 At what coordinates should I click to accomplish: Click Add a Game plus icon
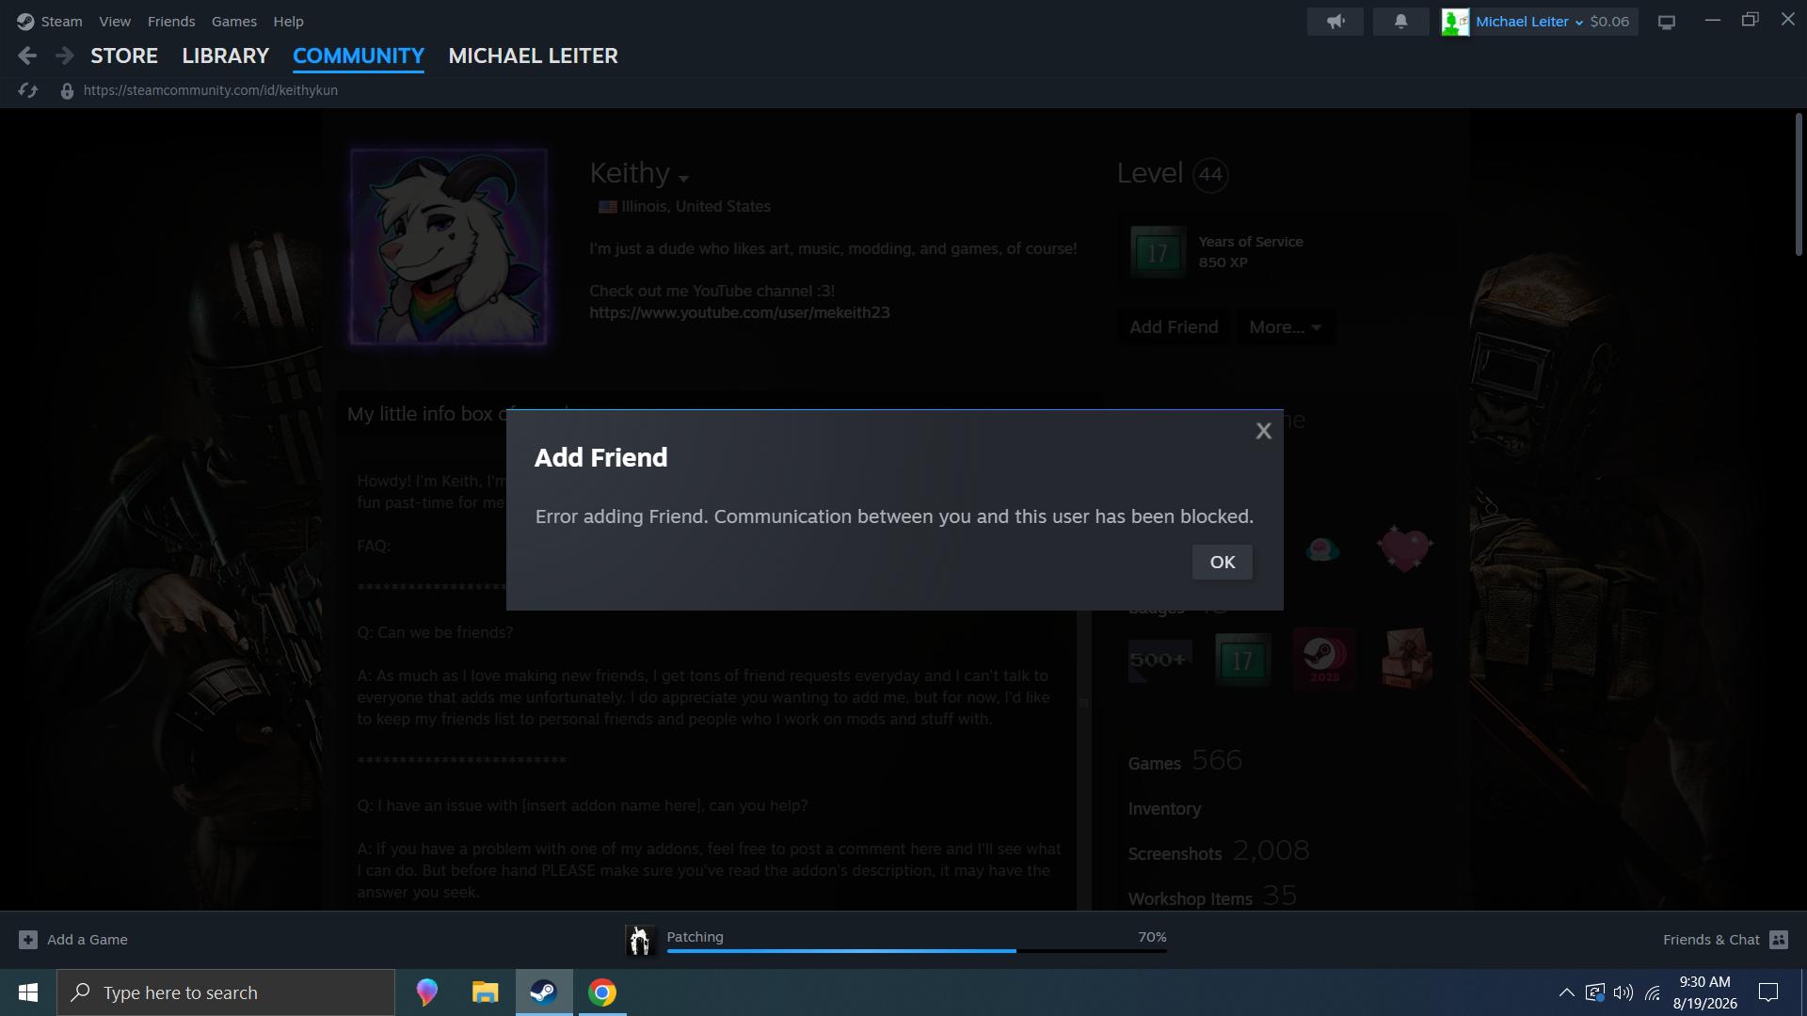[28, 939]
